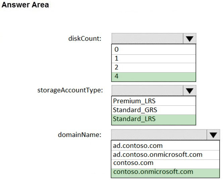Select ad.contoso.com domain name

coord(165,145)
